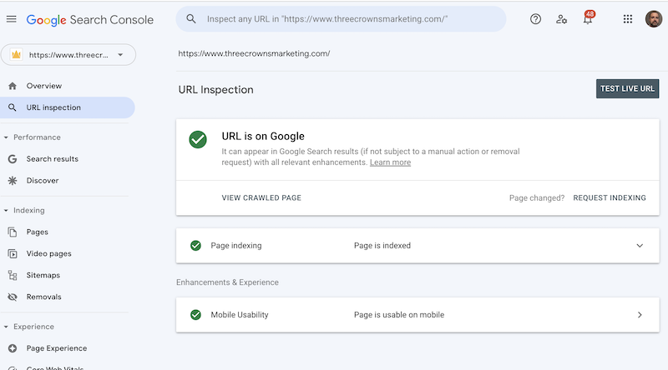Collapse the Indexing section

6,211
